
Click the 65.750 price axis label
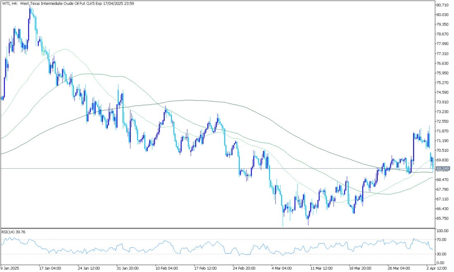click(x=443, y=218)
